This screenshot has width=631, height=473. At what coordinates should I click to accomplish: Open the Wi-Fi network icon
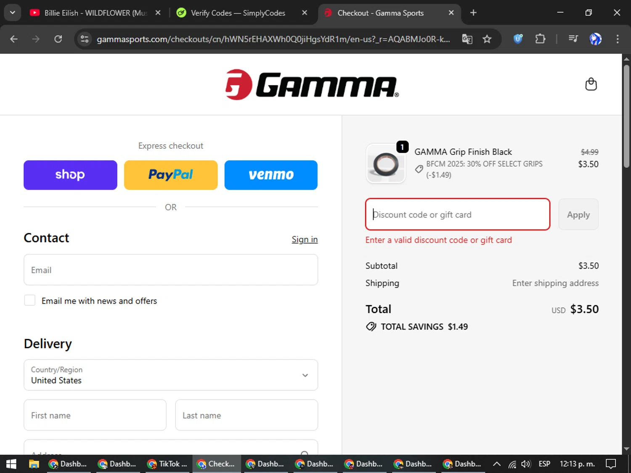pyautogui.click(x=512, y=464)
